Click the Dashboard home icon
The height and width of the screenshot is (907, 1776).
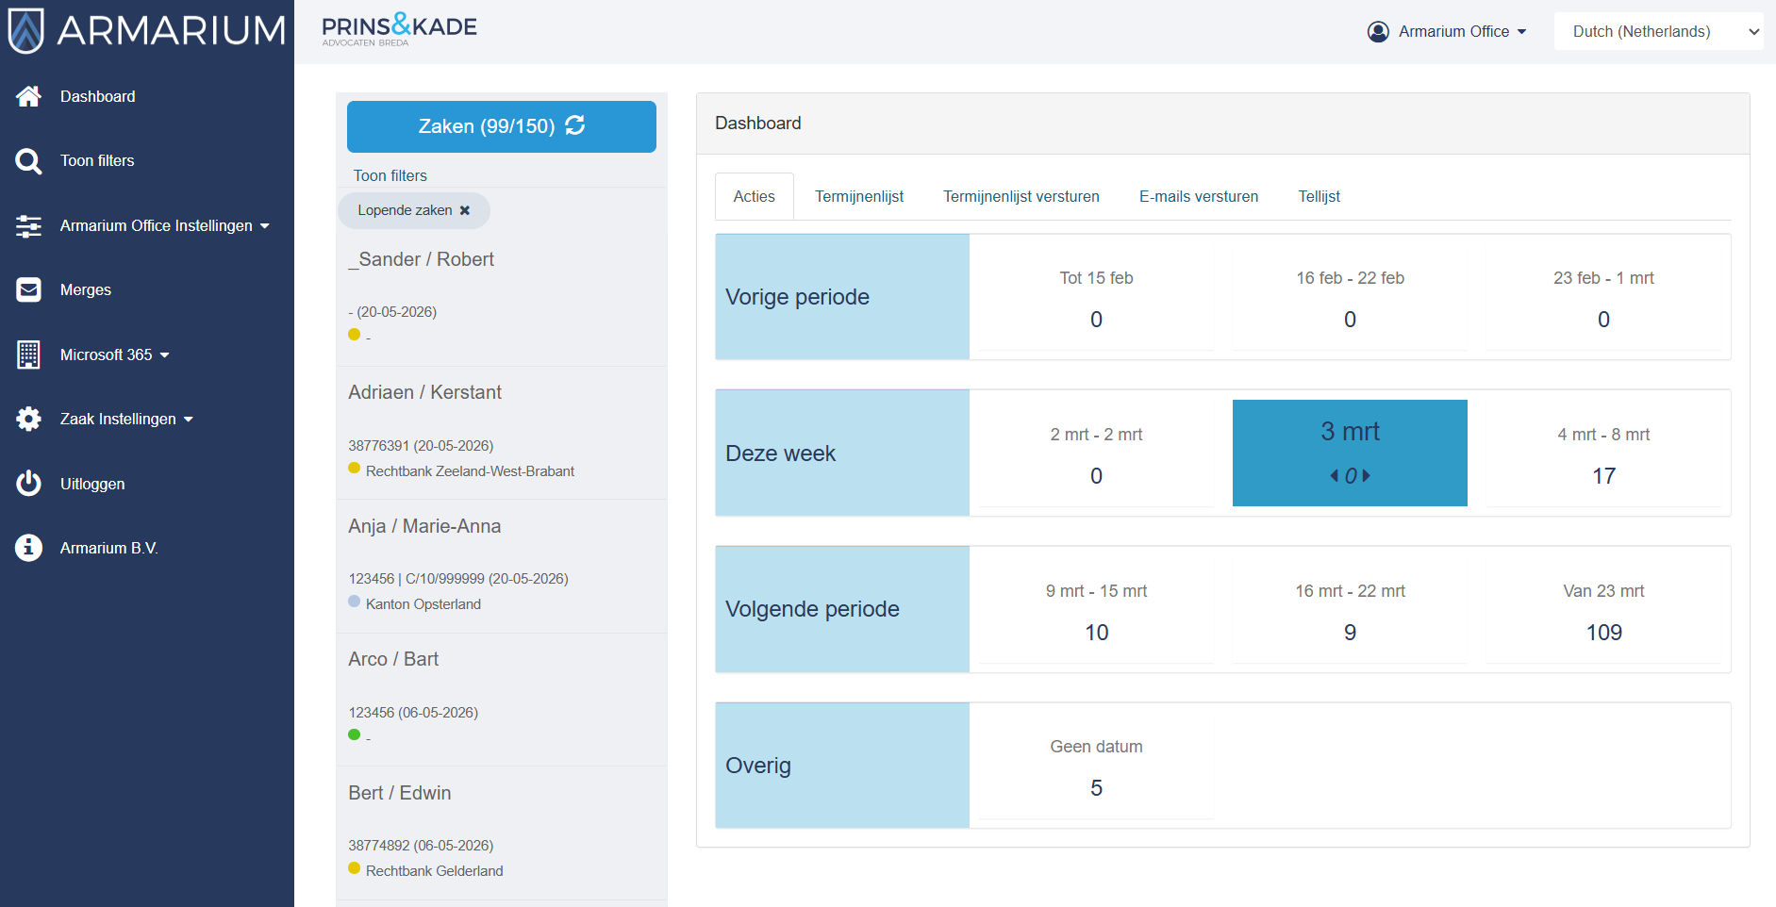[x=28, y=96]
